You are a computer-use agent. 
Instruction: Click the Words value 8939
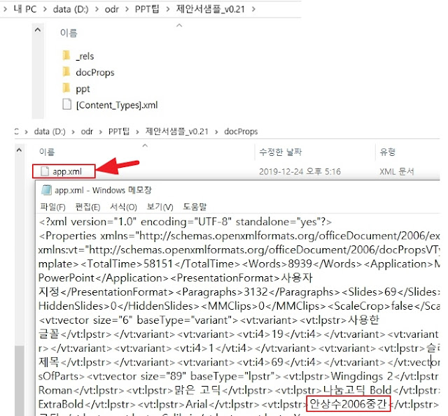300,264
